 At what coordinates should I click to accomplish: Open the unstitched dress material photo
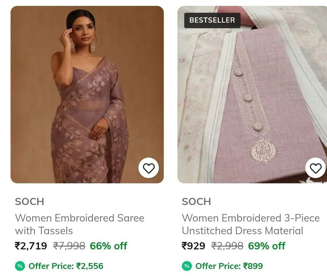coord(252,94)
